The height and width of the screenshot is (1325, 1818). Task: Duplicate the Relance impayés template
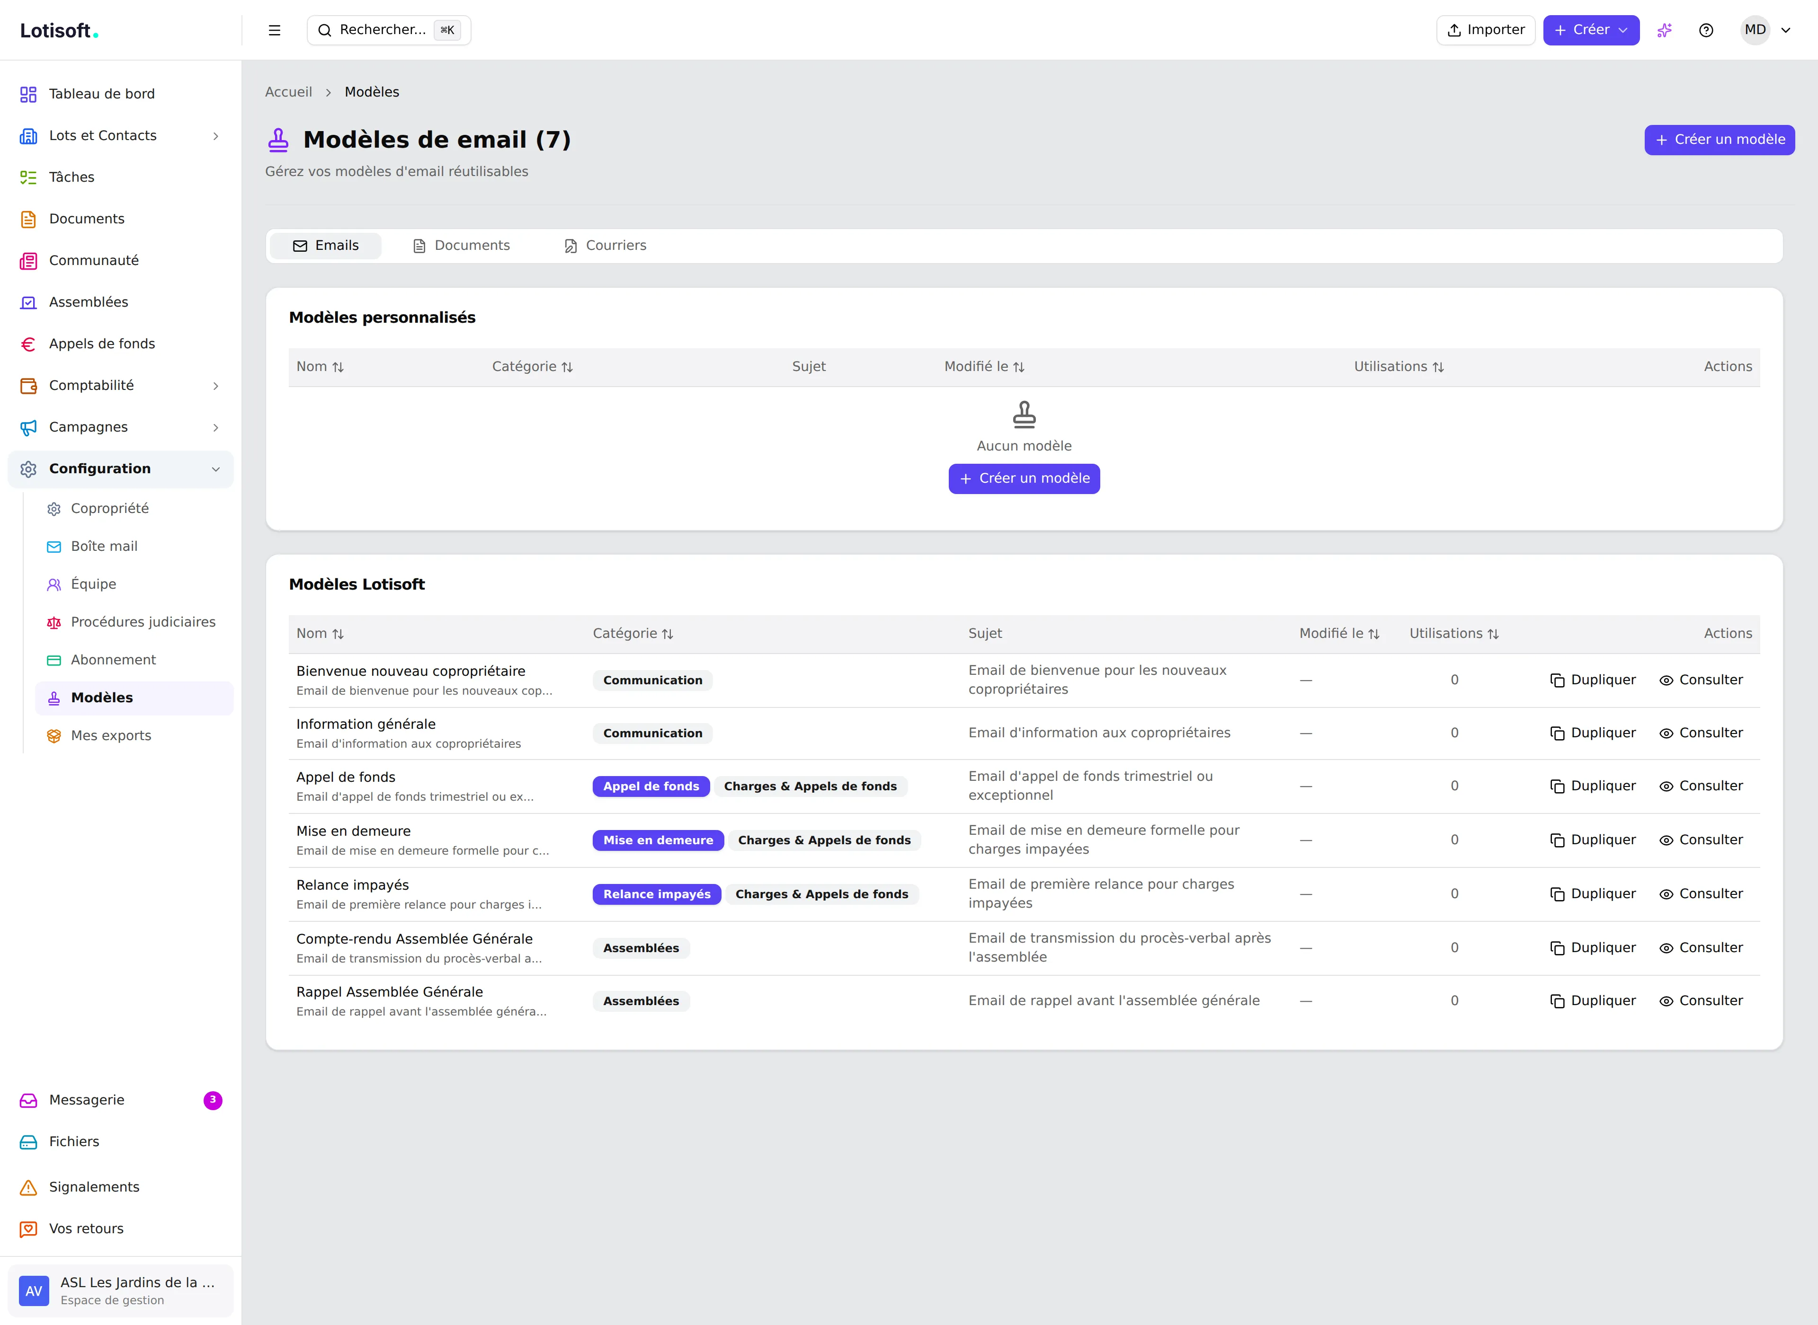(1593, 893)
